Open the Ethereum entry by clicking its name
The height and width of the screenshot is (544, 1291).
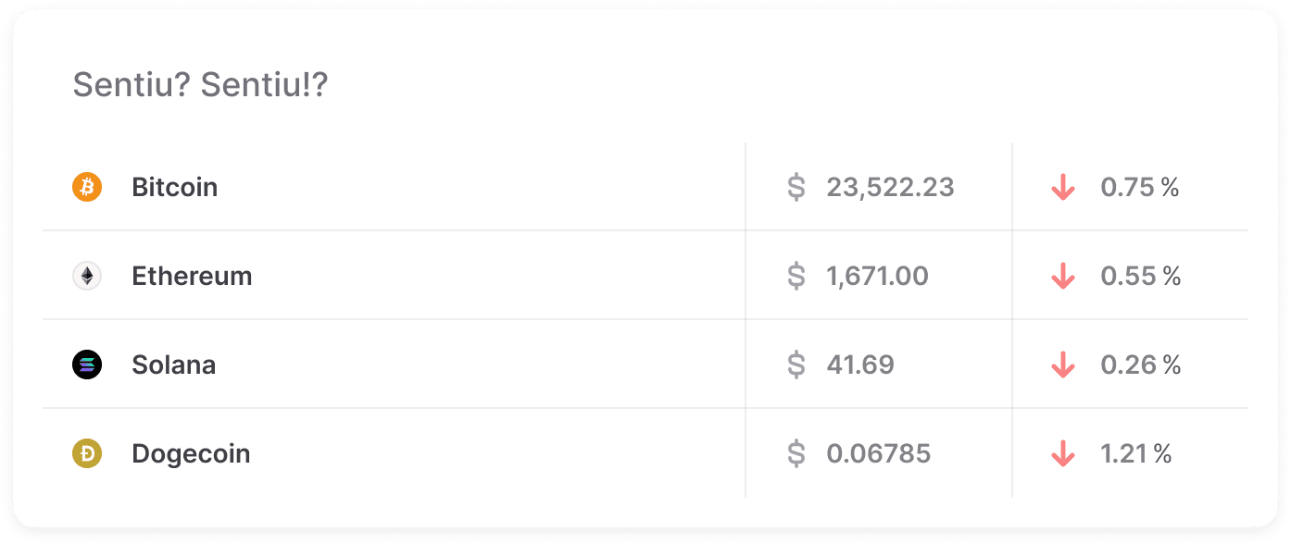pos(191,276)
